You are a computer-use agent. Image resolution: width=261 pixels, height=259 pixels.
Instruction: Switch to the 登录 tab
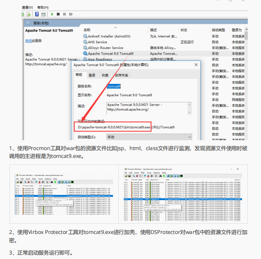[92, 75]
